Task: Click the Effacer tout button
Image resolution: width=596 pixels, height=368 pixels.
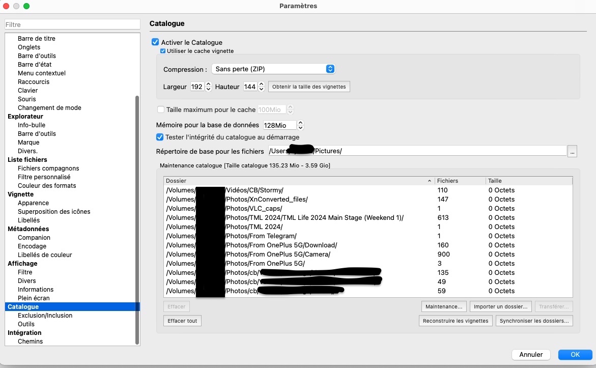Action: point(182,321)
